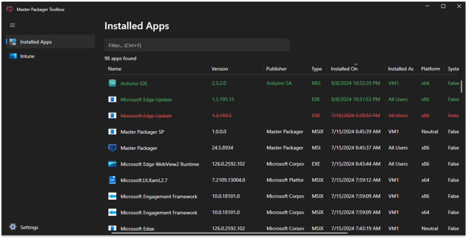Screen dimensions: 467x238
Task: Open Settings from the sidebar
Action: coord(50,227)
